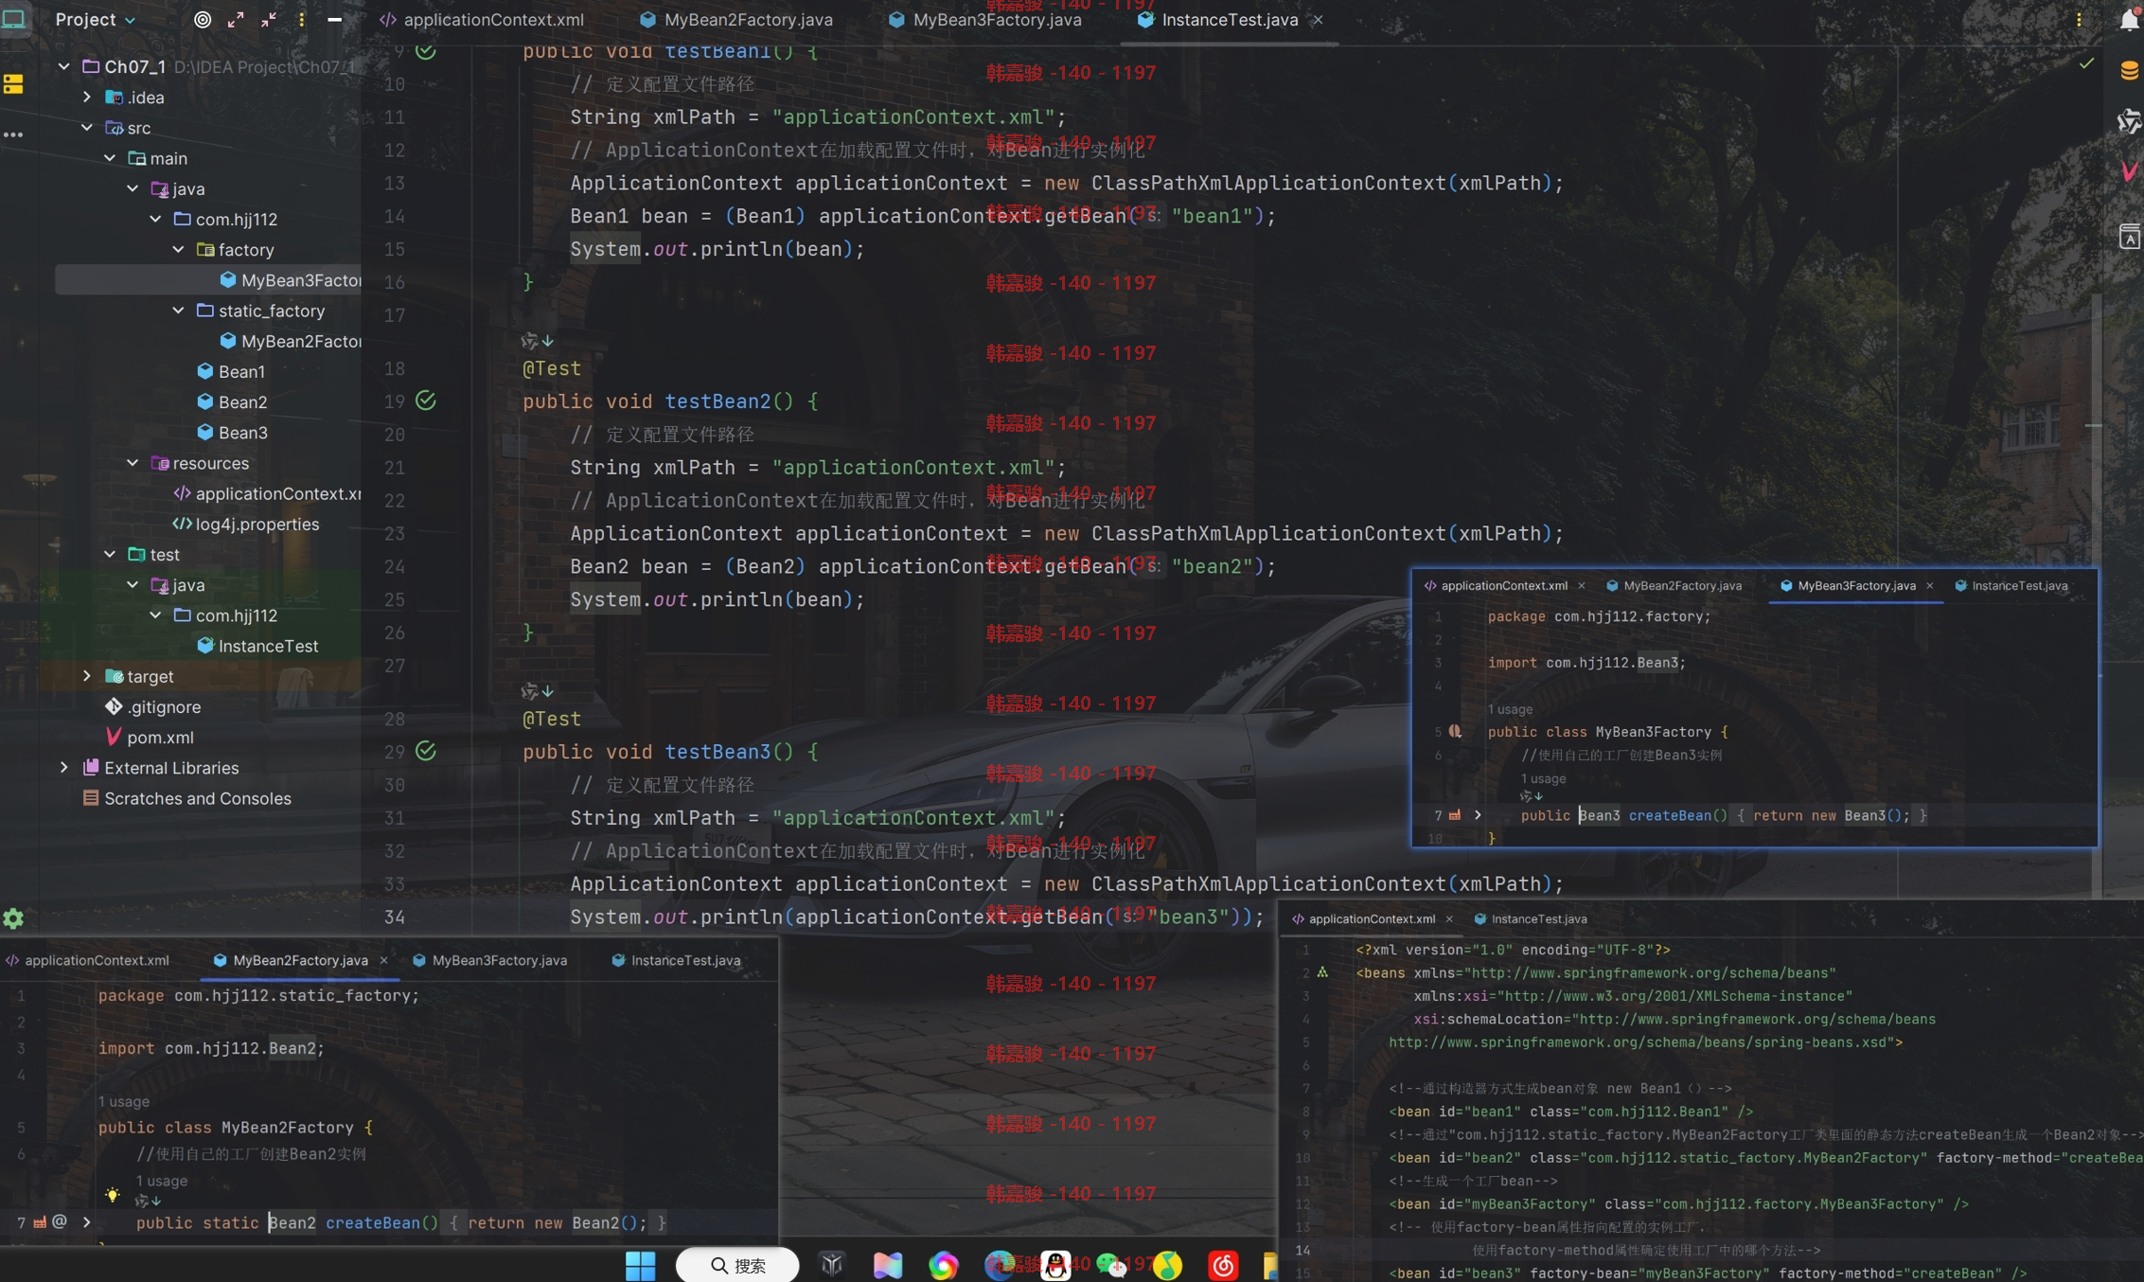The width and height of the screenshot is (2144, 1282).
Task: Open the Maven tool window icon
Action: click(x=2129, y=171)
